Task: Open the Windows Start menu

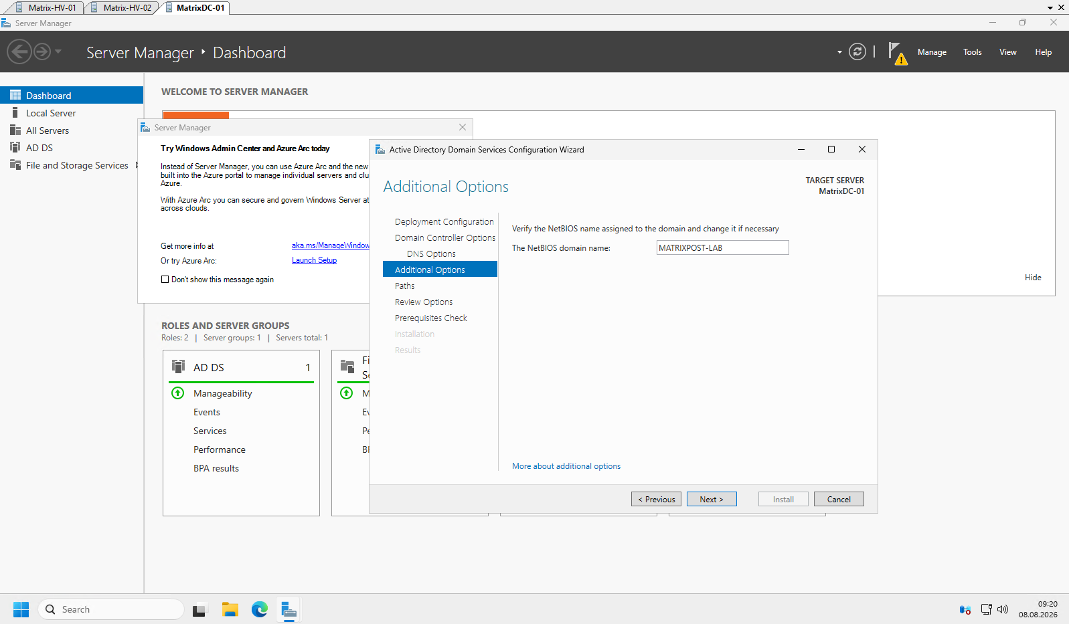Action: 21,609
